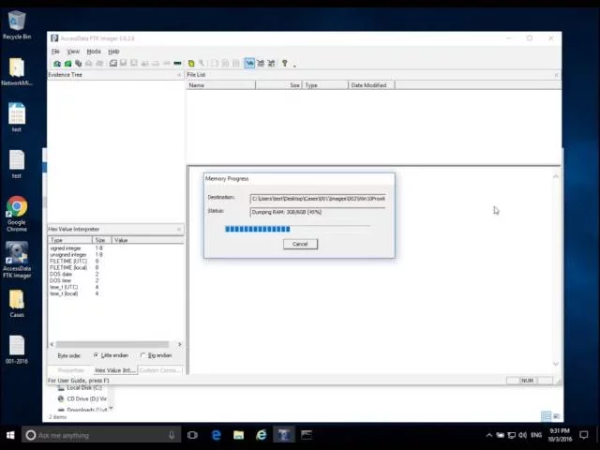Show hidden system tray icons chevron
The height and width of the screenshot is (450, 600).
point(488,435)
